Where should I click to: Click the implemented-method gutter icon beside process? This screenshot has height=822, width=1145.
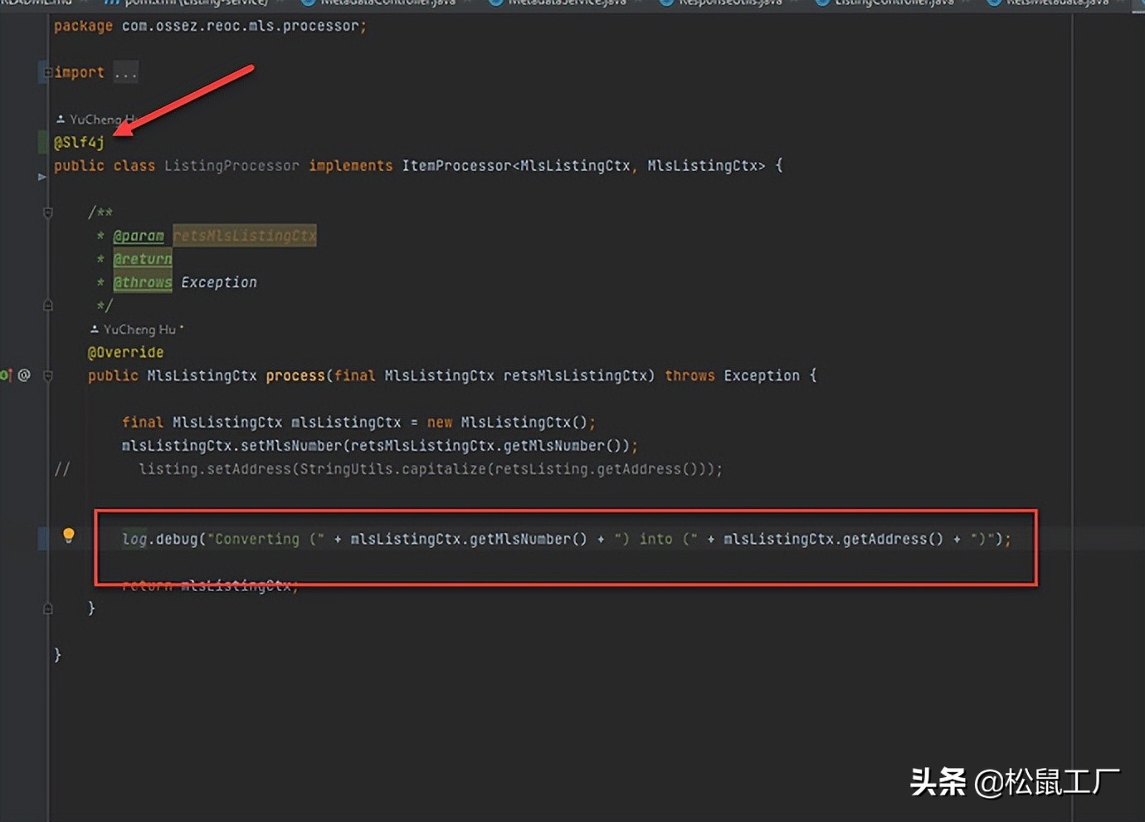(x=6, y=375)
